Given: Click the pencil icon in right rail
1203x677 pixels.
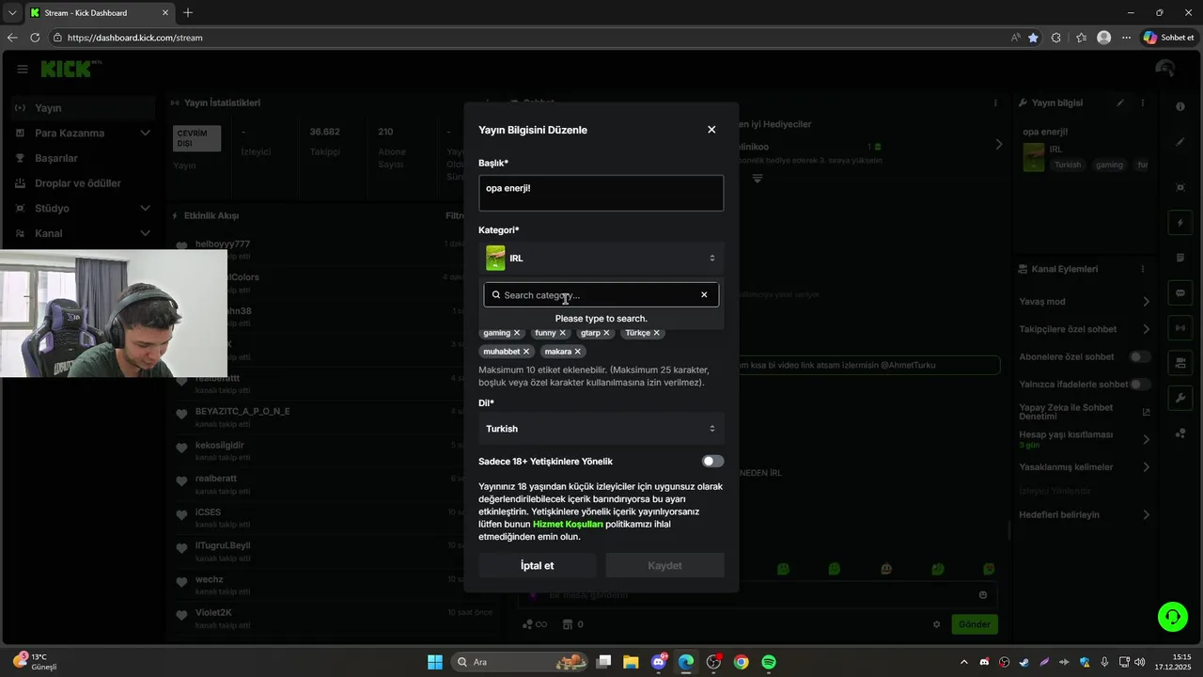Looking at the screenshot, I should [x=1180, y=142].
